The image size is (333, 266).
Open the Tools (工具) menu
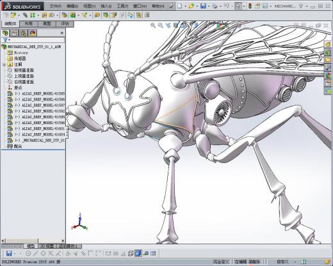tap(122, 6)
